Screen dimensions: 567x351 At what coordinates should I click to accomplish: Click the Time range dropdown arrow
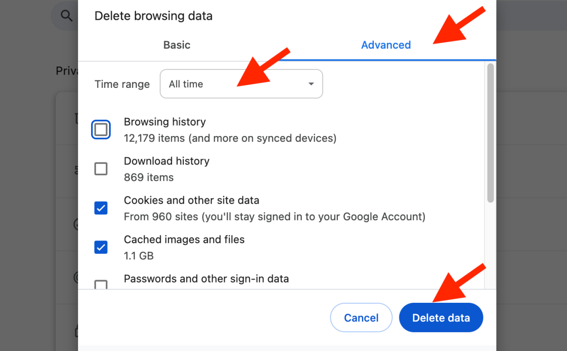311,84
